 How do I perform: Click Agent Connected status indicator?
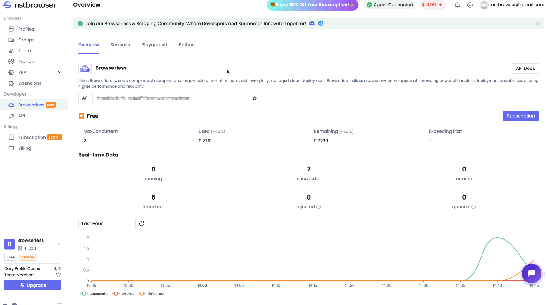point(390,5)
